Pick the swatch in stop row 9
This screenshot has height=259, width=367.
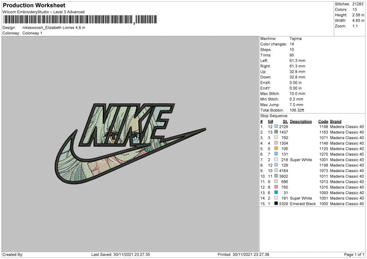click(x=276, y=170)
